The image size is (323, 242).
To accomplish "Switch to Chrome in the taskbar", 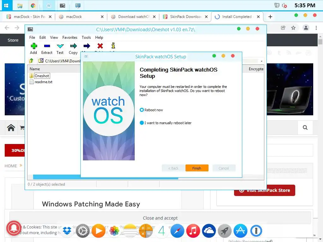I will pos(33,6).
